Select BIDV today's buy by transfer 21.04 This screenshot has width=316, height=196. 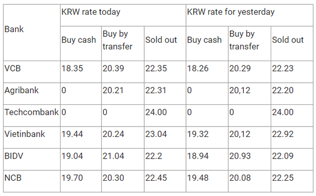tap(113, 156)
